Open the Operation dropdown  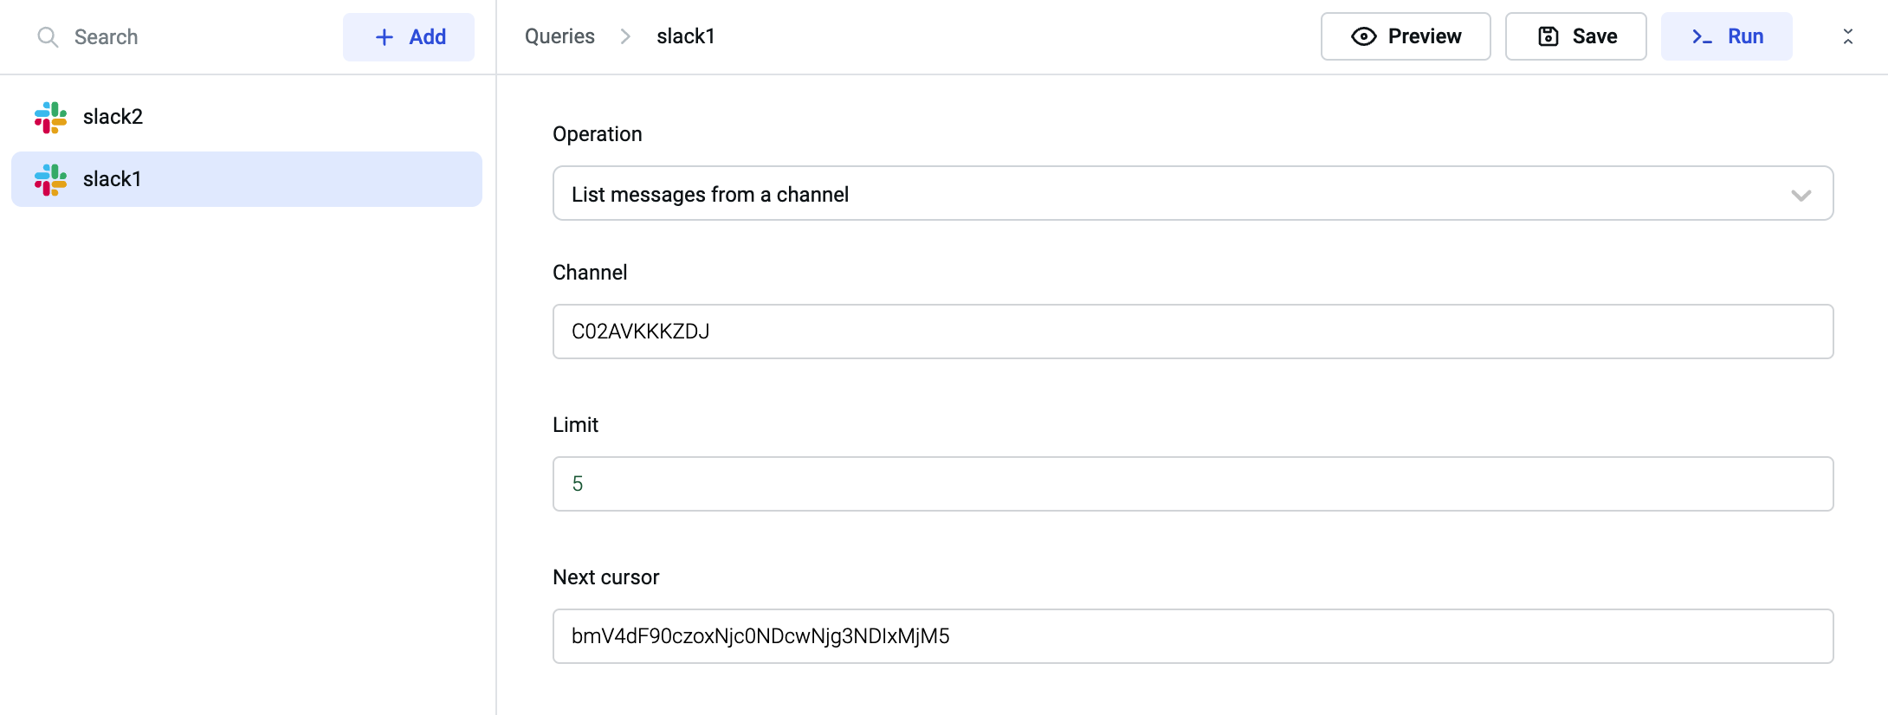tap(1192, 194)
